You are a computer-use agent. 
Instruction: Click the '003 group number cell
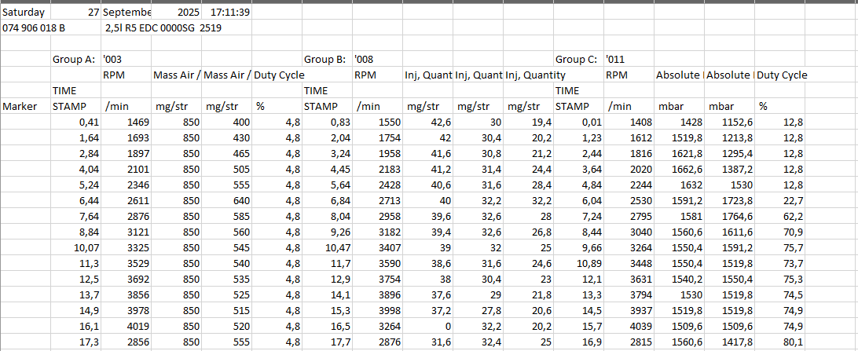(126, 59)
